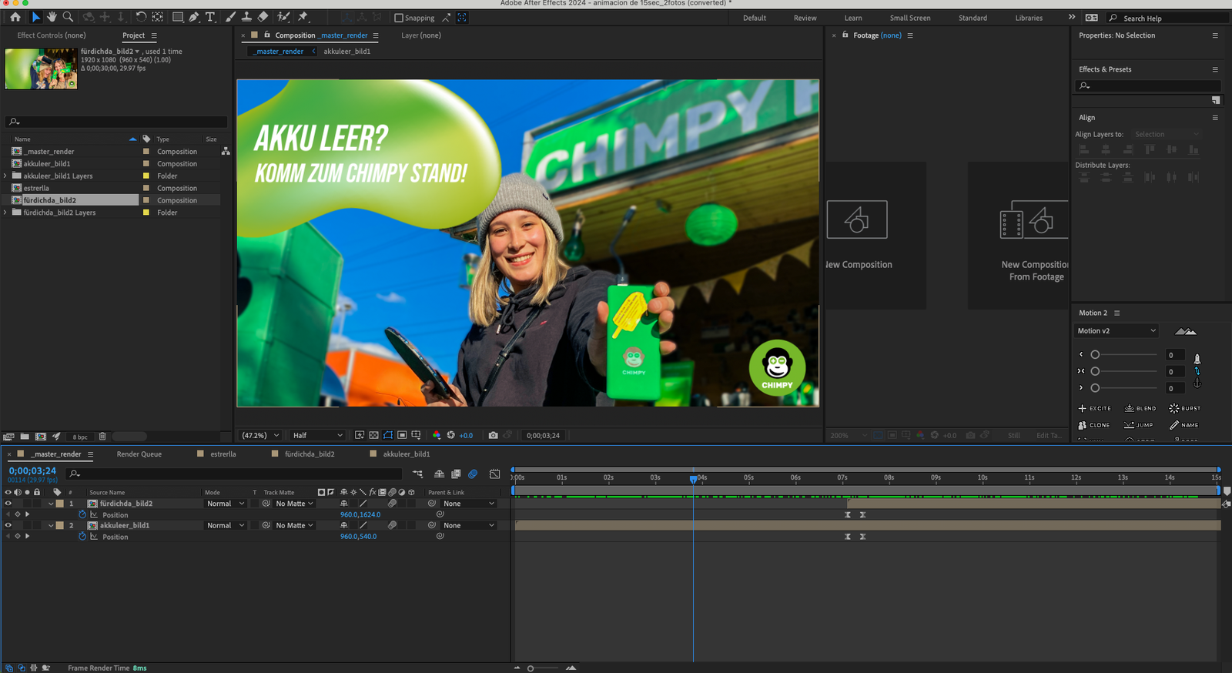
Task: Adjust timeline zoom slider at bottom
Action: coord(531,668)
